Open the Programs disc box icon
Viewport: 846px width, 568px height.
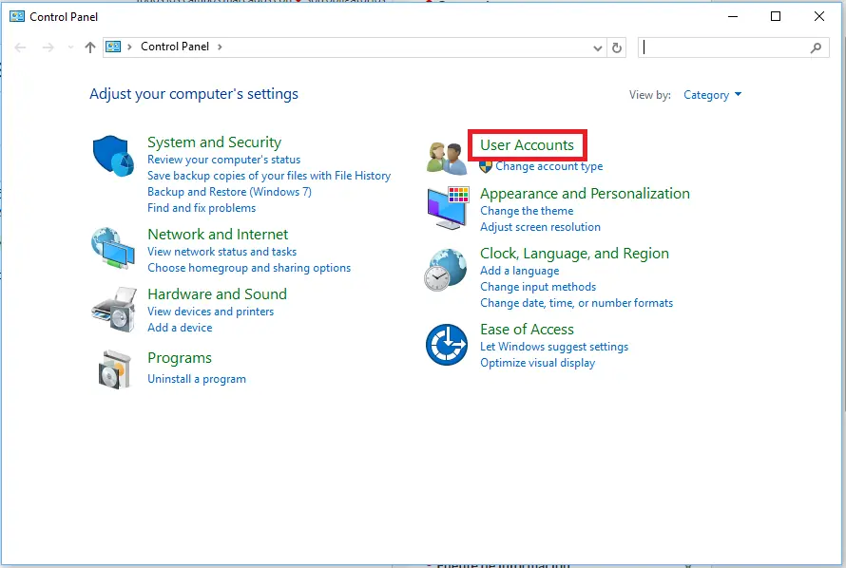pos(114,369)
